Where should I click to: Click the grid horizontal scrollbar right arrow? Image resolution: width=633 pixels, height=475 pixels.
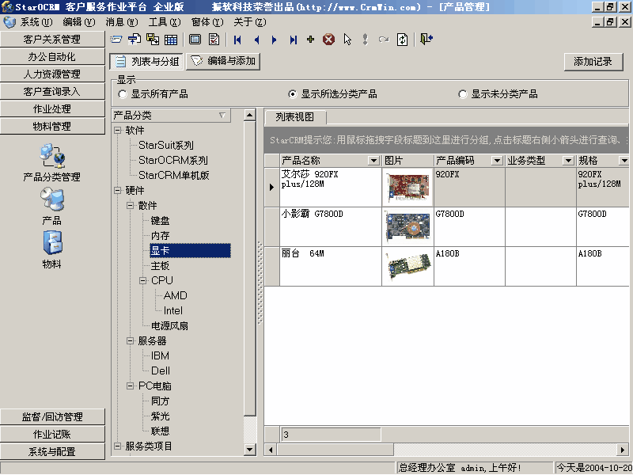[624, 450]
